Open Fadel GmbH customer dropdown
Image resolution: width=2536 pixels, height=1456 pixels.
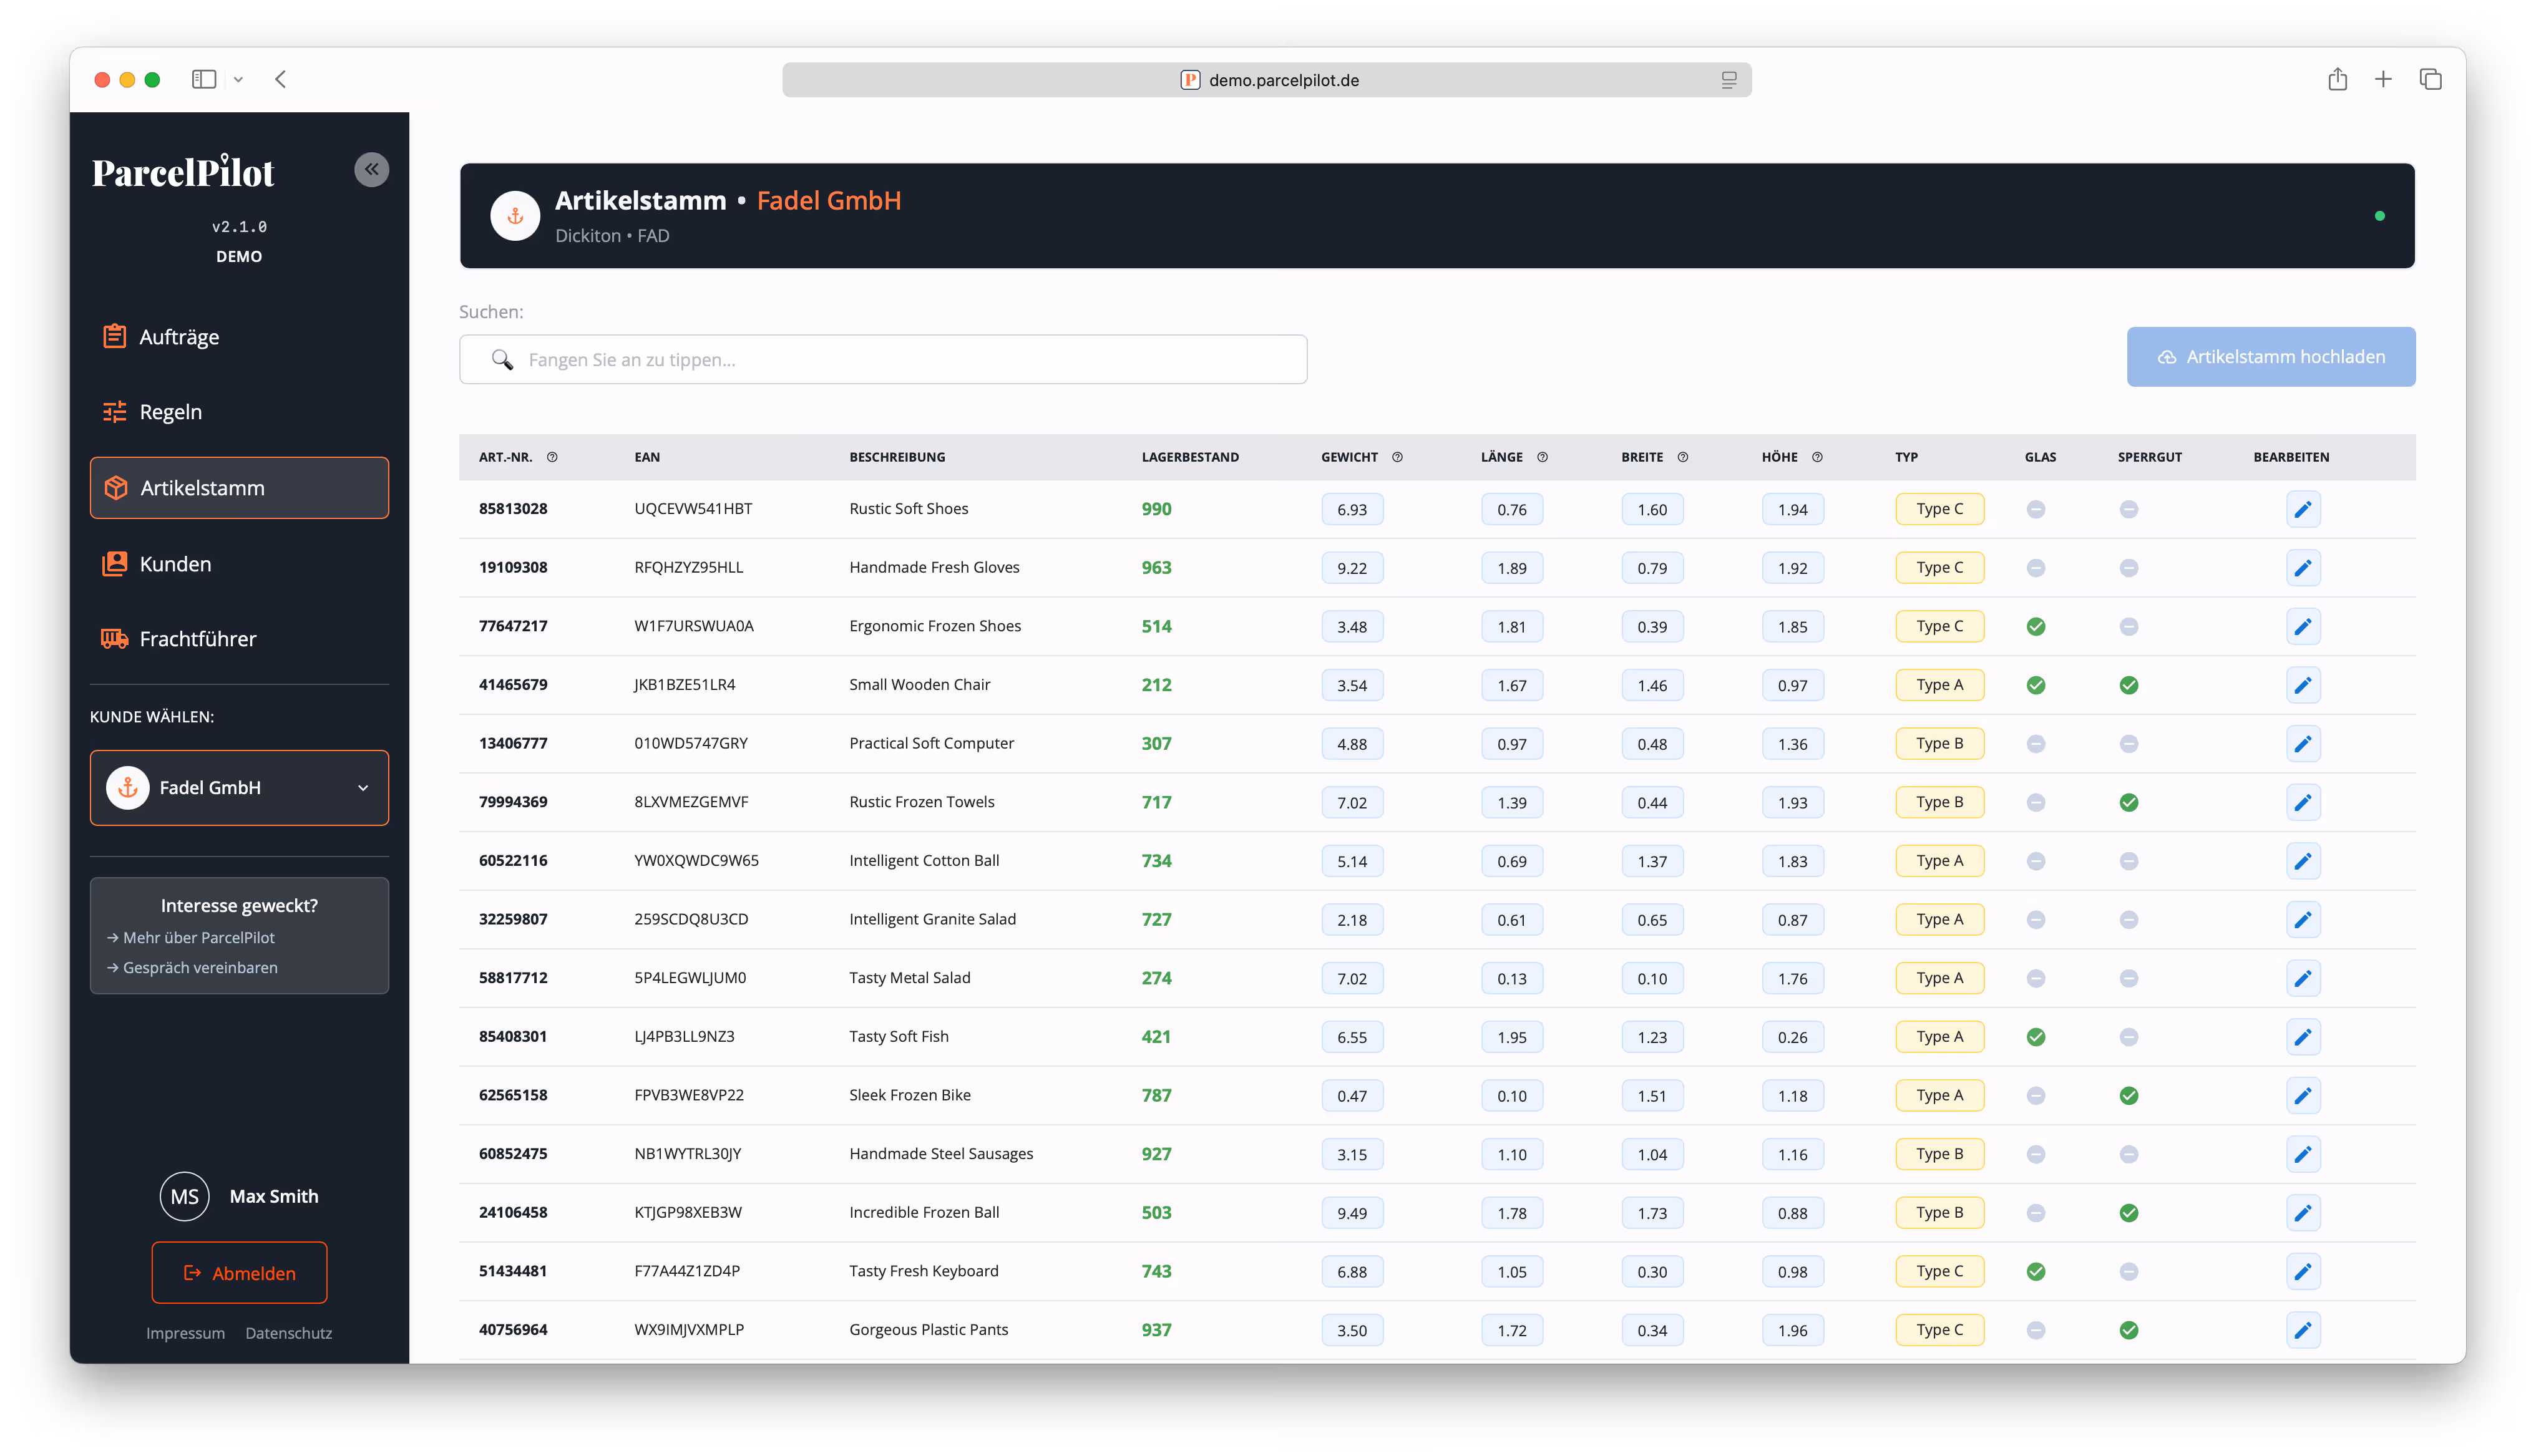click(239, 788)
